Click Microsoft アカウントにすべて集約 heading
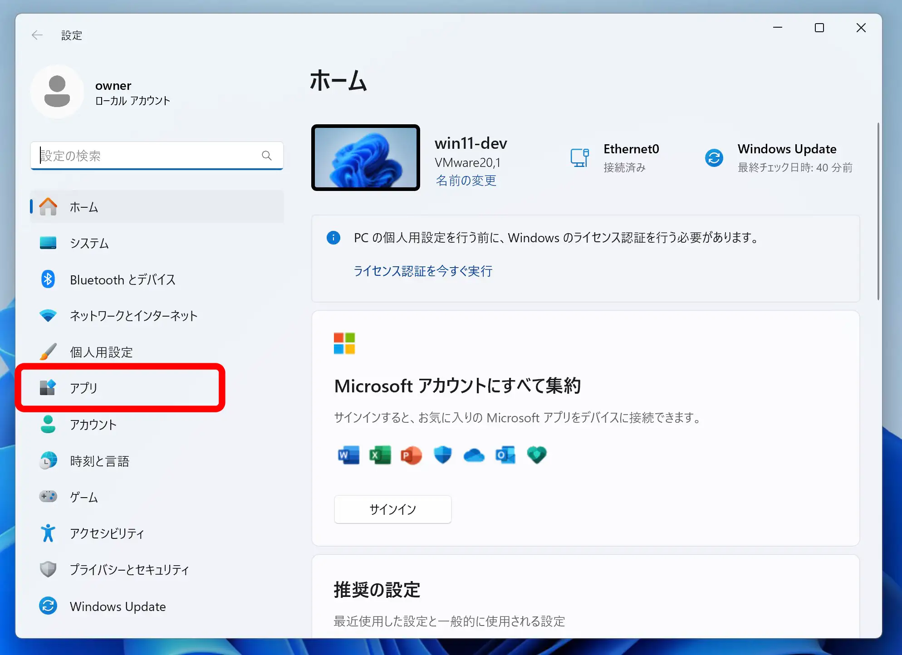902x655 pixels. [x=458, y=386]
